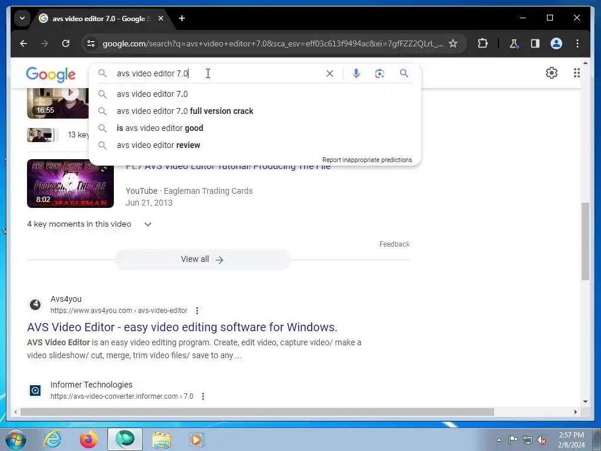Open the network tray icon

point(528,440)
